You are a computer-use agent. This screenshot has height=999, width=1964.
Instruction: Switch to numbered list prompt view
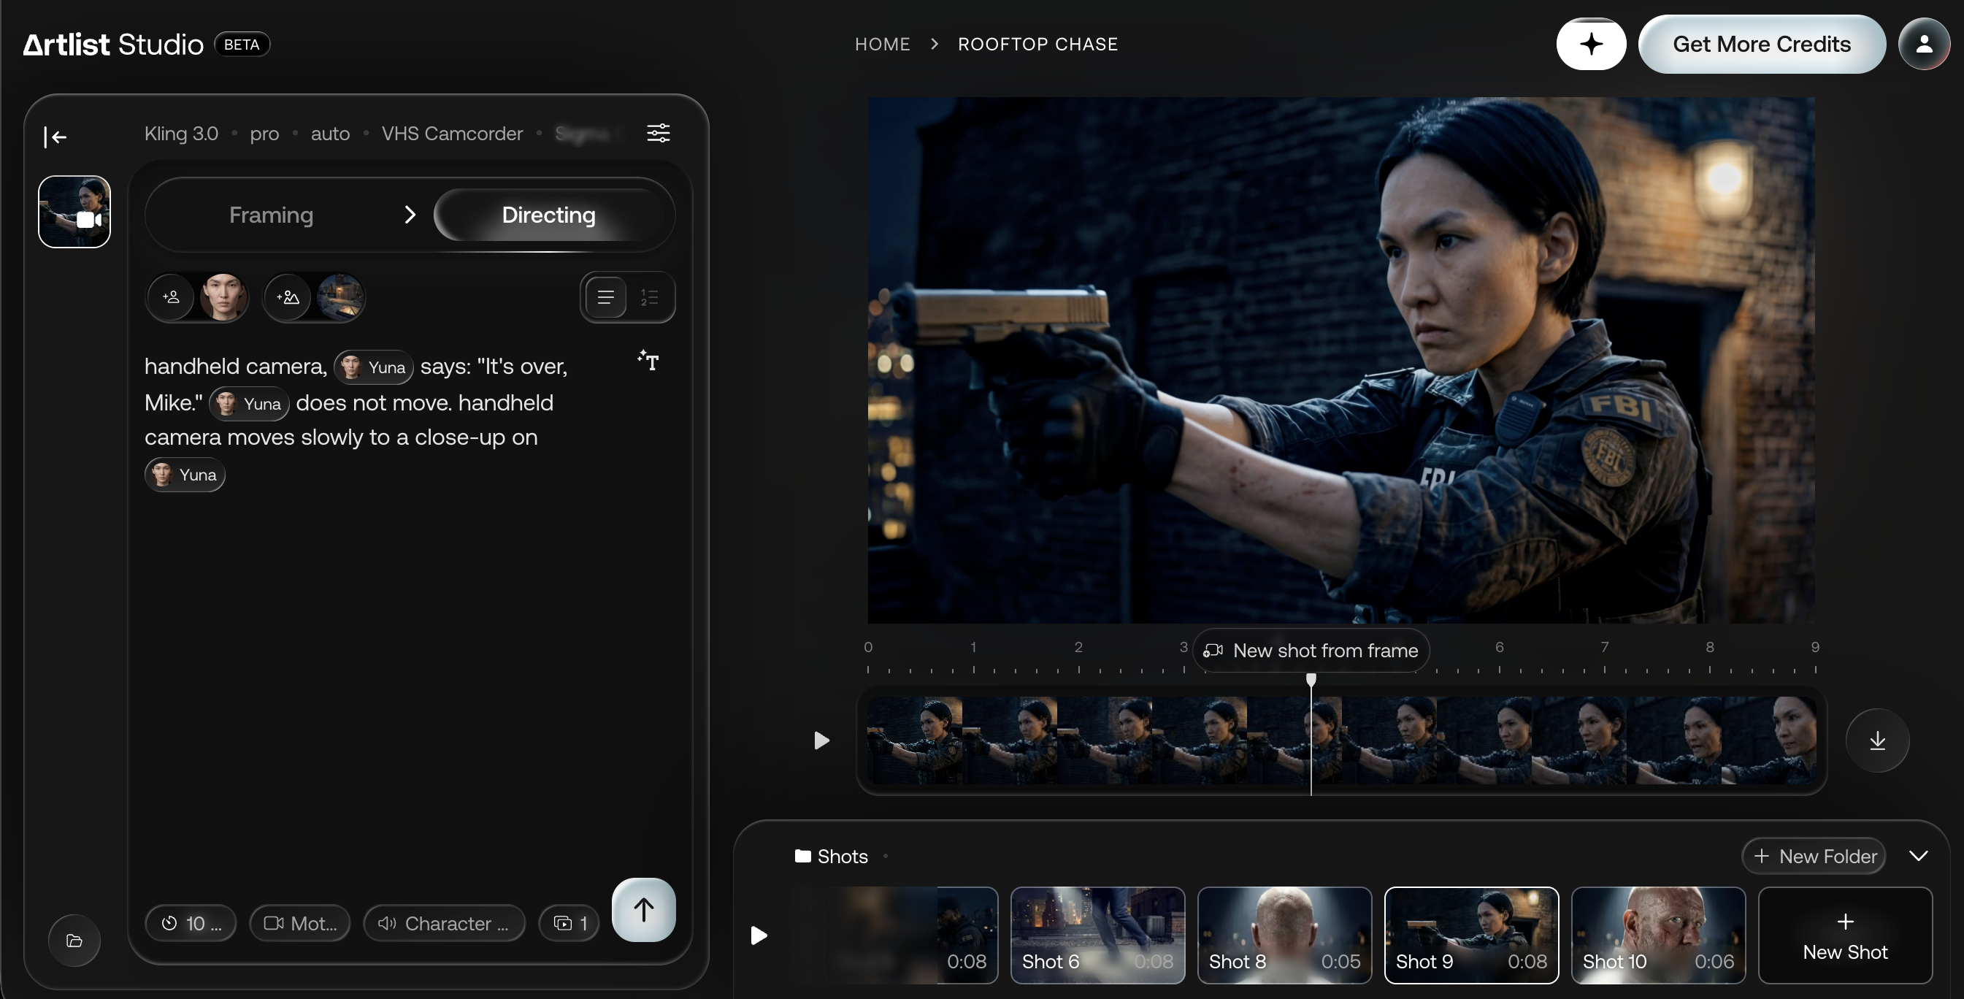pos(649,297)
